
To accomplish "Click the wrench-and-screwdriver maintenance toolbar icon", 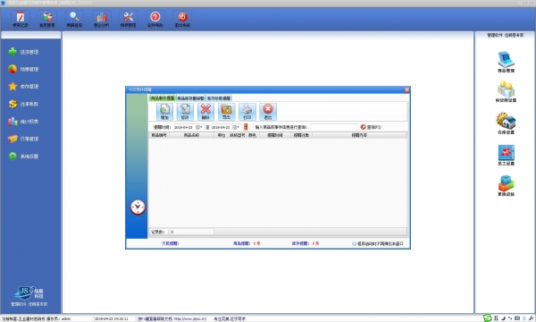I will tap(128, 19).
